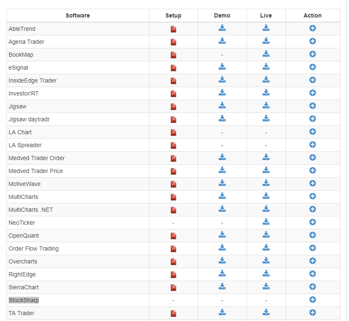Download the OpenQuant demo version
Viewport: 349px width, 321px height.
coord(222,235)
